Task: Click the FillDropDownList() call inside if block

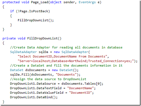Action: pos(36,20)
